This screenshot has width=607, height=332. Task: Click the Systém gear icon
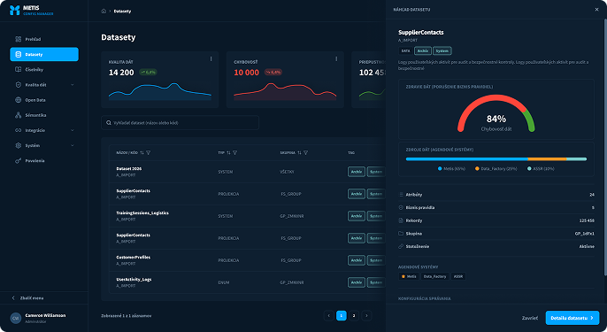tap(19, 146)
